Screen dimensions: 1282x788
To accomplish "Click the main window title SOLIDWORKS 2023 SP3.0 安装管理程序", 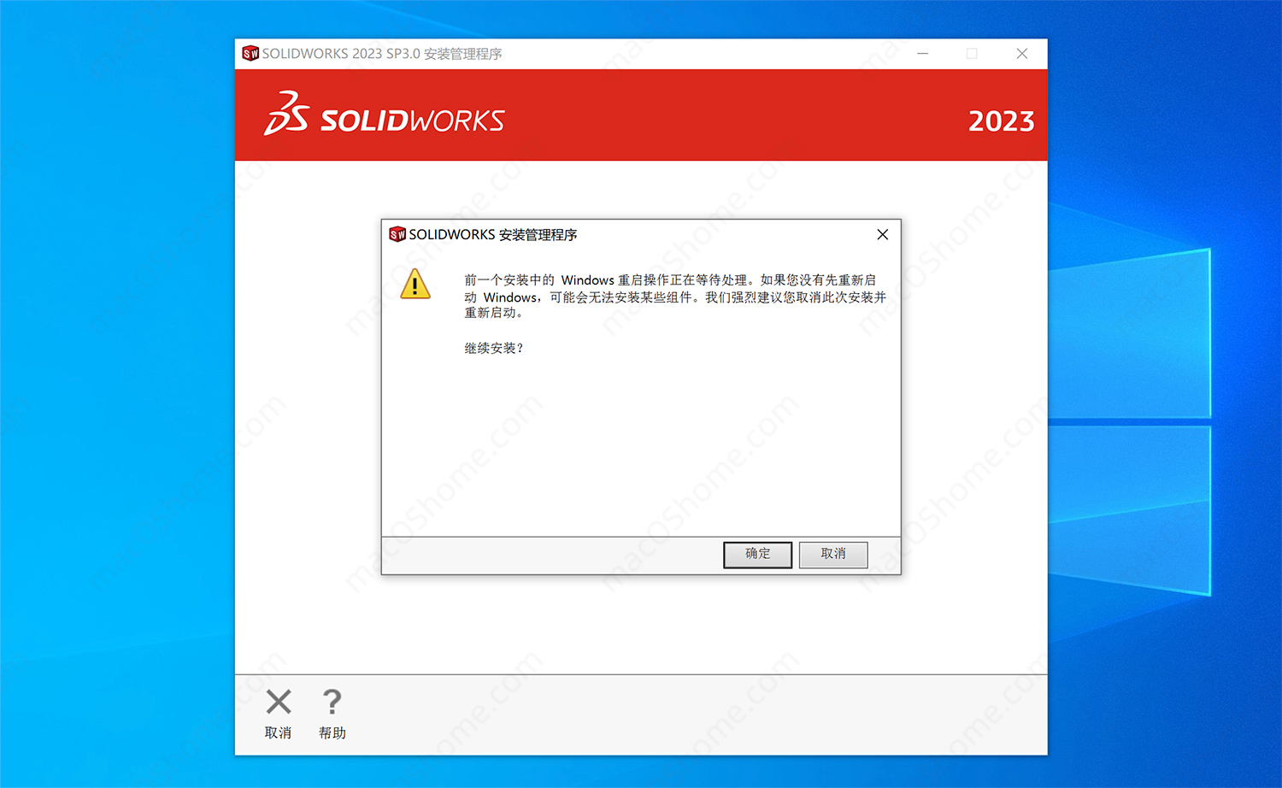I will coord(382,54).
